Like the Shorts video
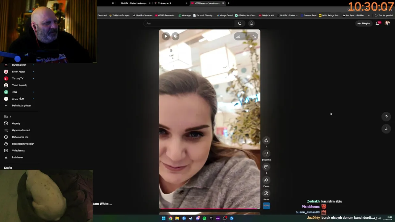395x222 pixels. tap(266, 141)
